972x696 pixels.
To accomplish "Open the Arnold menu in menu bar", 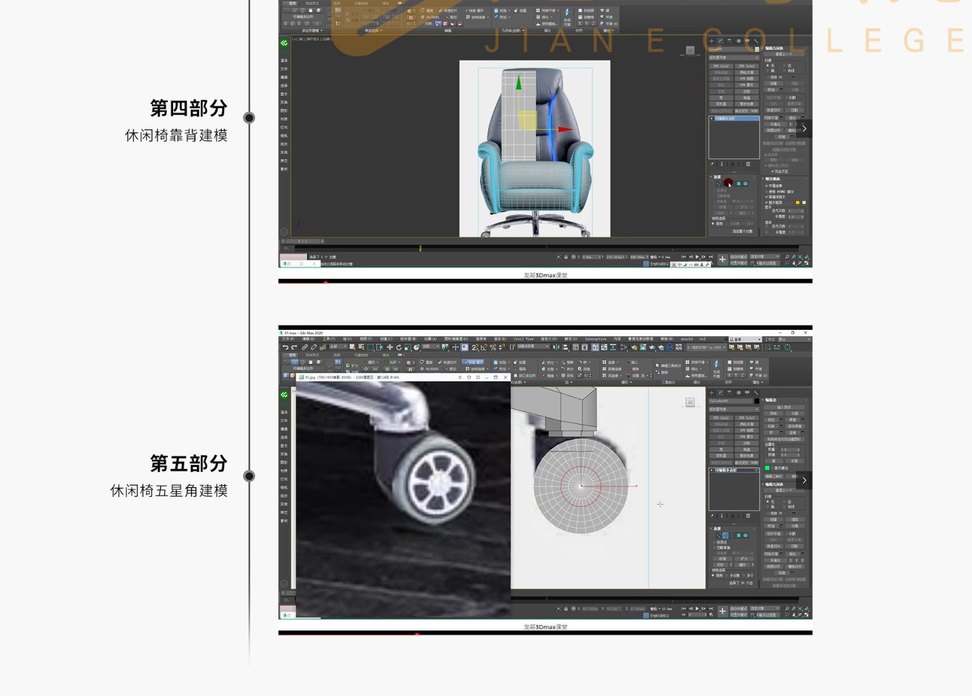I will tap(686, 339).
